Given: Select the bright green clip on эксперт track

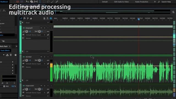Looking at the screenshot, I should (113, 69).
